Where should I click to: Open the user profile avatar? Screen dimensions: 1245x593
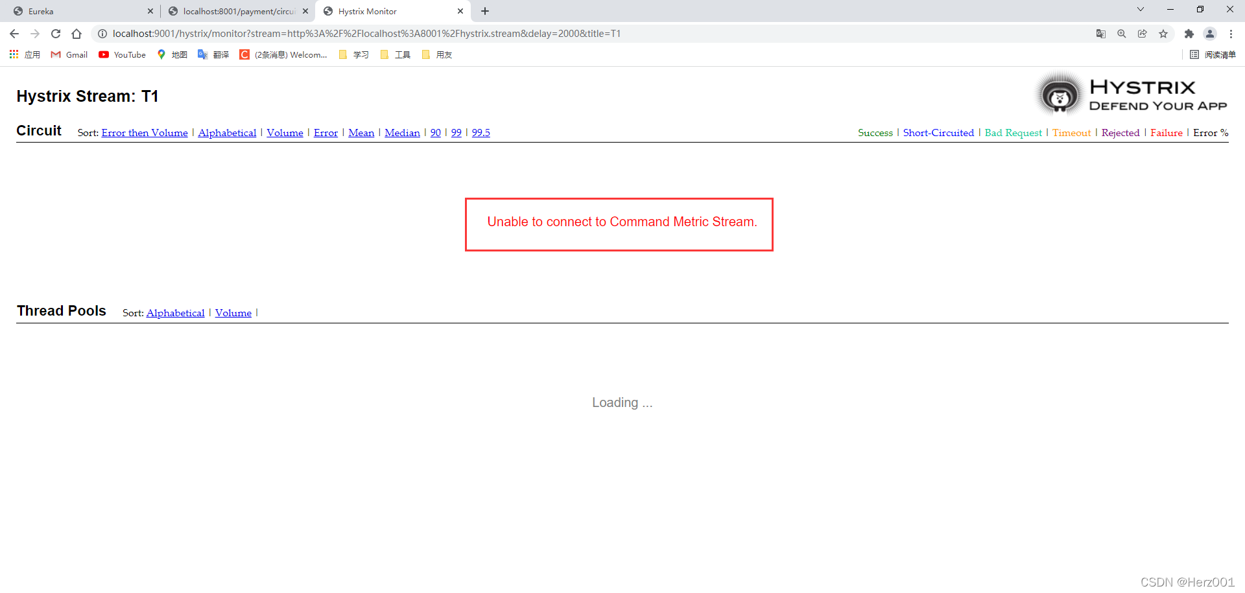tap(1210, 34)
